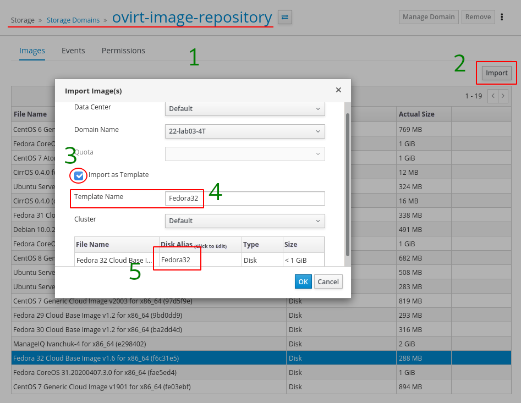Image resolution: width=521 pixels, height=403 pixels.
Task: Switch to the Events tab
Action: (73, 51)
